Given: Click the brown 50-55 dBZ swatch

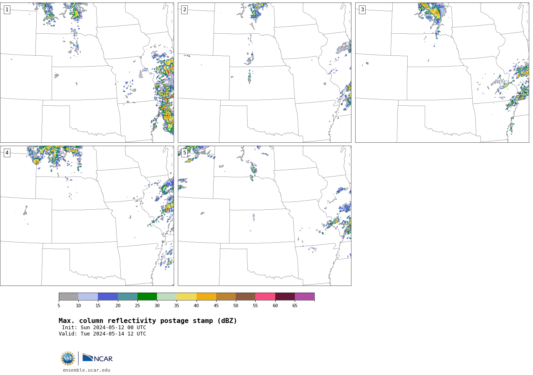Looking at the screenshot, I should click(x=246, y=296).
